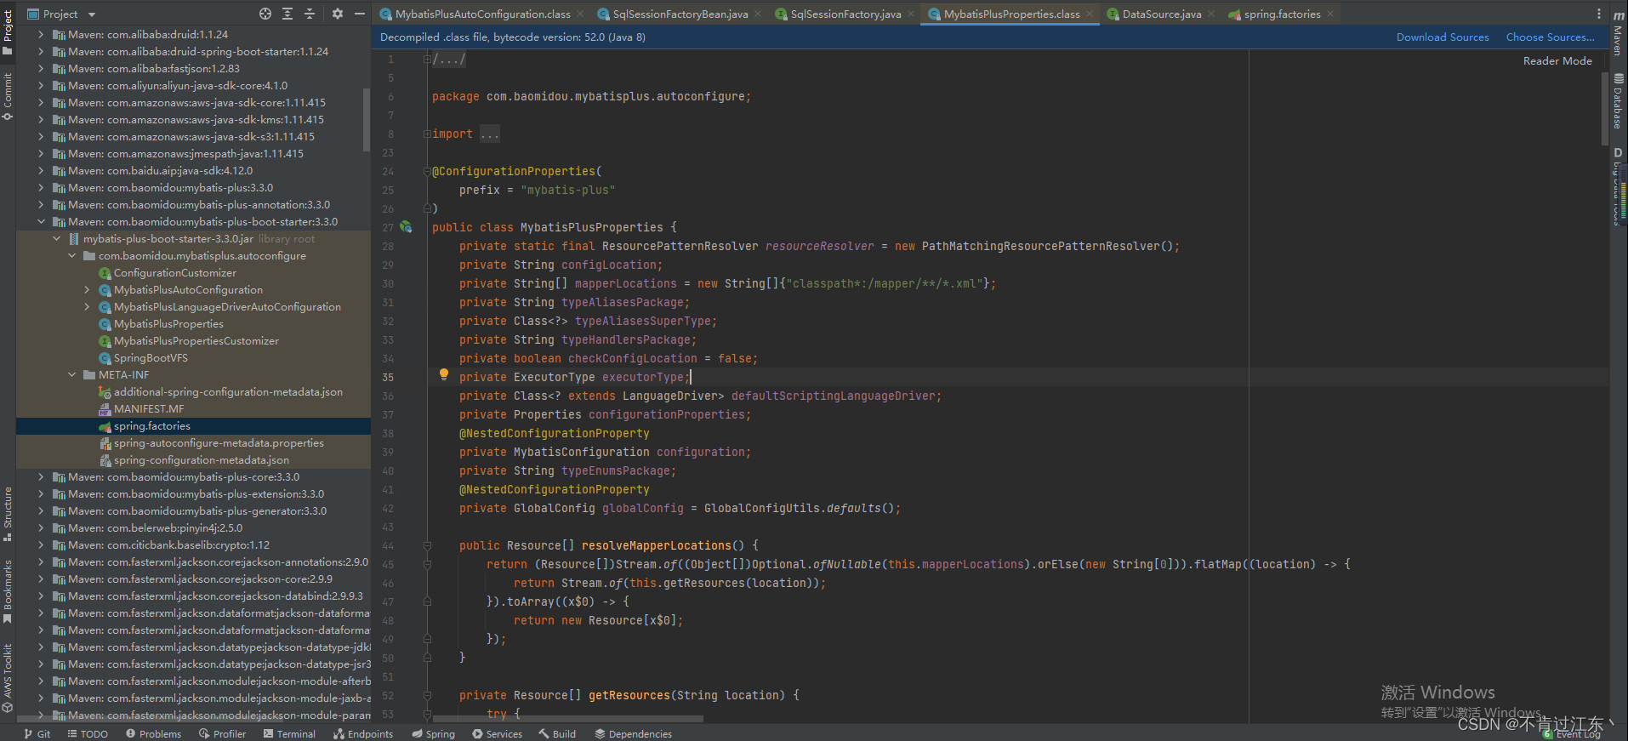The width and height of the screenshot is (1628, 741).
Task: Switch to MybatisPlusAutoConfiguration.class tab
Action: (x=482, y=14)
